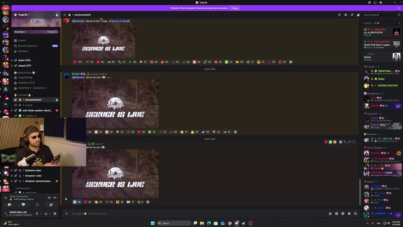
Task: Open the April 2 Server Is Live image
Action: (115, 104)
